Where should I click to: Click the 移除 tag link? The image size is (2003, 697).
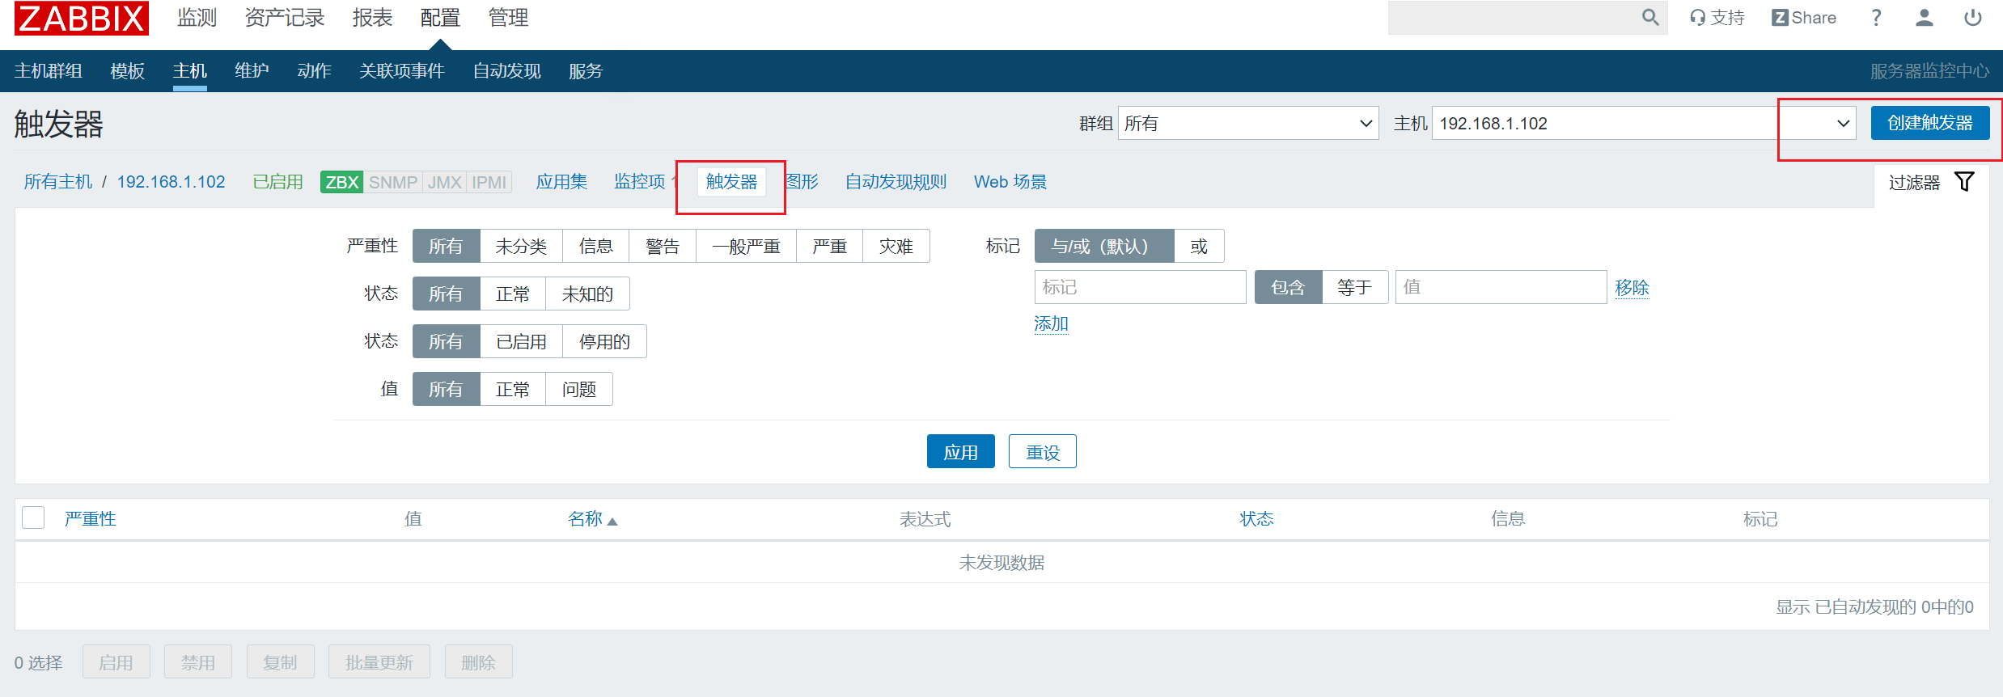pyautogui.click(x=1632, y=287)
